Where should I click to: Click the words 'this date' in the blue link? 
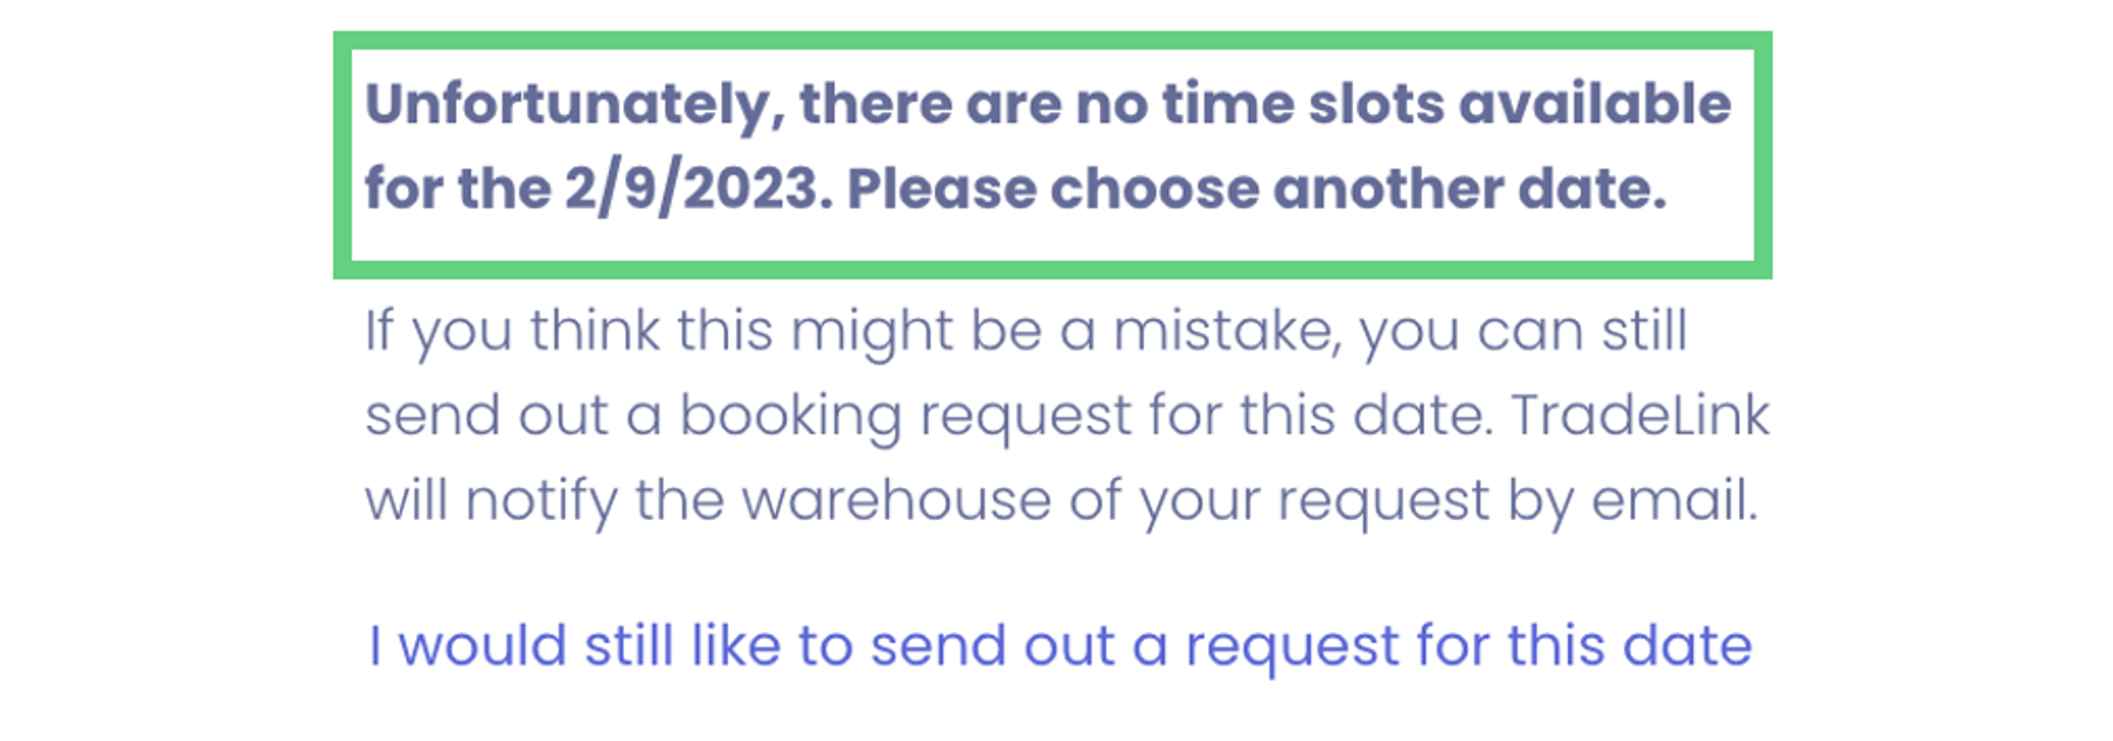[x=1629, y=646]
